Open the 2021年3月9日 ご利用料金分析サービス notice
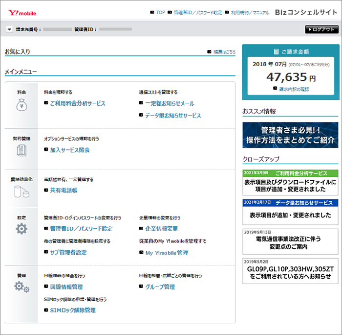342x335 pixels. [290, 182]
